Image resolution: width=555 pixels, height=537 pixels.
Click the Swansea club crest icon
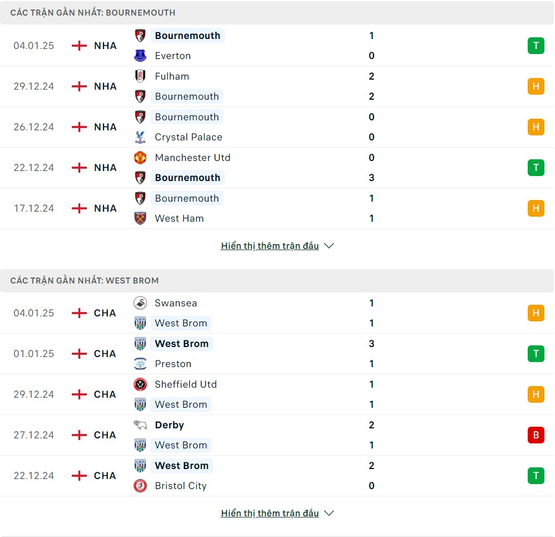(x=140, y=303)
